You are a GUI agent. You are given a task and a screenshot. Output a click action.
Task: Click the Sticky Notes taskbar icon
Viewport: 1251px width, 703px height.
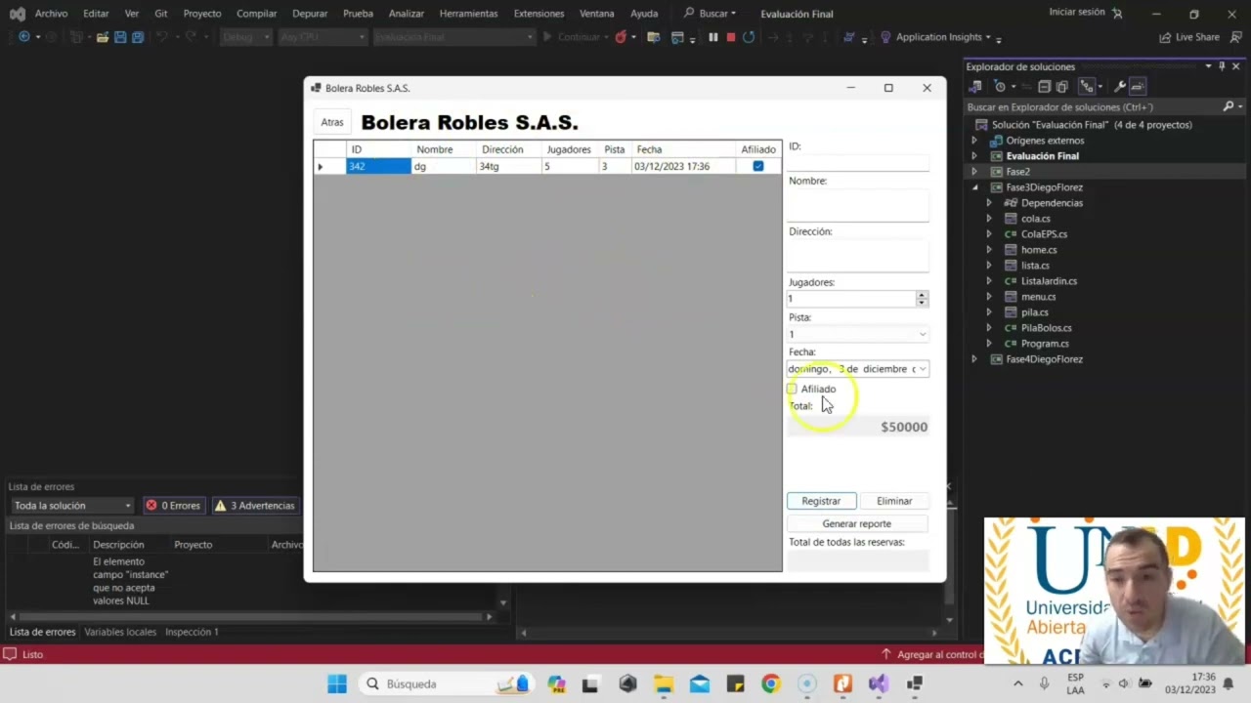[x=735, y=683]
